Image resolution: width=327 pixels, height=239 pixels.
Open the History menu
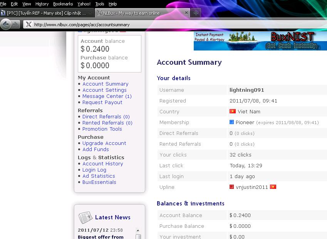click(x=42, y=4)
